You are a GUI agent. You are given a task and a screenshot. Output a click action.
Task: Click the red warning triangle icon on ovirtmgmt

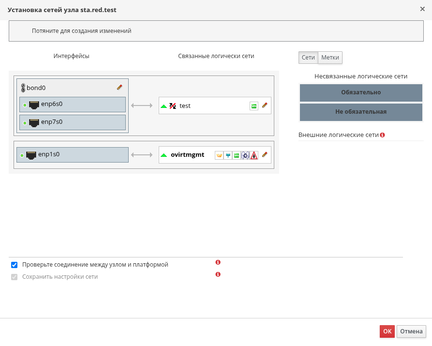[254, 155]
